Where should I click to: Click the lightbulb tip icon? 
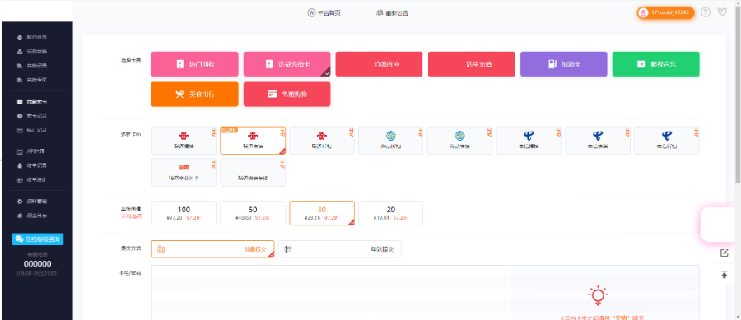coord(598,295)
